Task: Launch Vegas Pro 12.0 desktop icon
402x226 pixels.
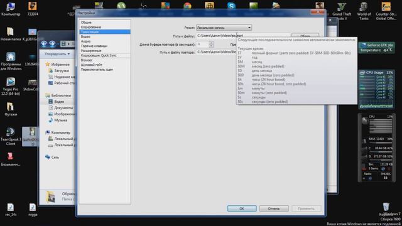Action: (x=11, y=86)
